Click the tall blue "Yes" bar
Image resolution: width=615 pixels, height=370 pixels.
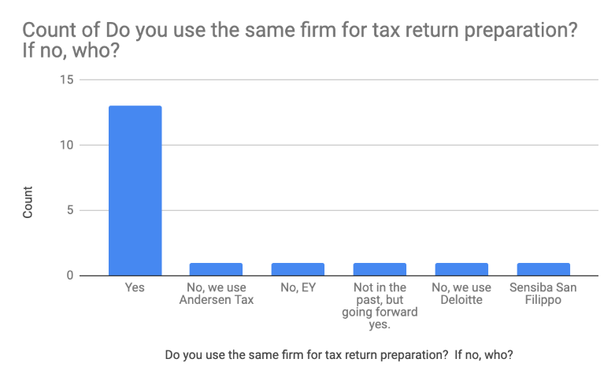coord(135,190)
